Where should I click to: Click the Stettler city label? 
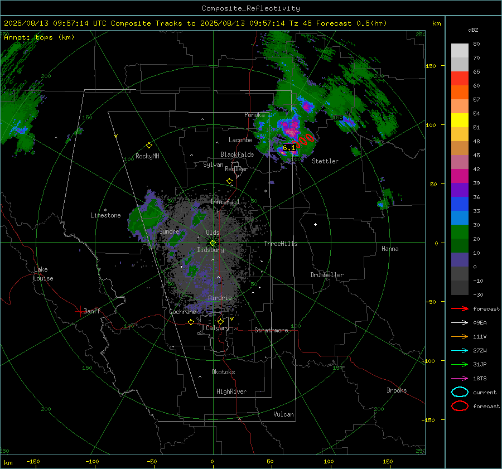[325, 161]
